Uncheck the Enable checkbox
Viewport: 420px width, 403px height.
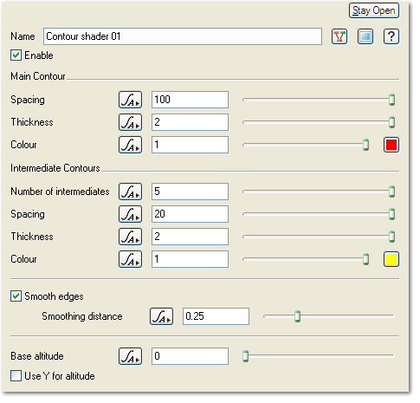click(x=16, y=55)
